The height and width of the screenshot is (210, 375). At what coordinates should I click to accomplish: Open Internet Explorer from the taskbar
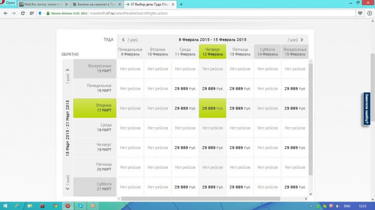(17, 206)
